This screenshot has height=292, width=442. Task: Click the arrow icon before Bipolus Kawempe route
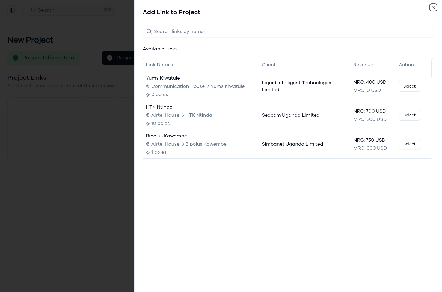coord(182,144)
